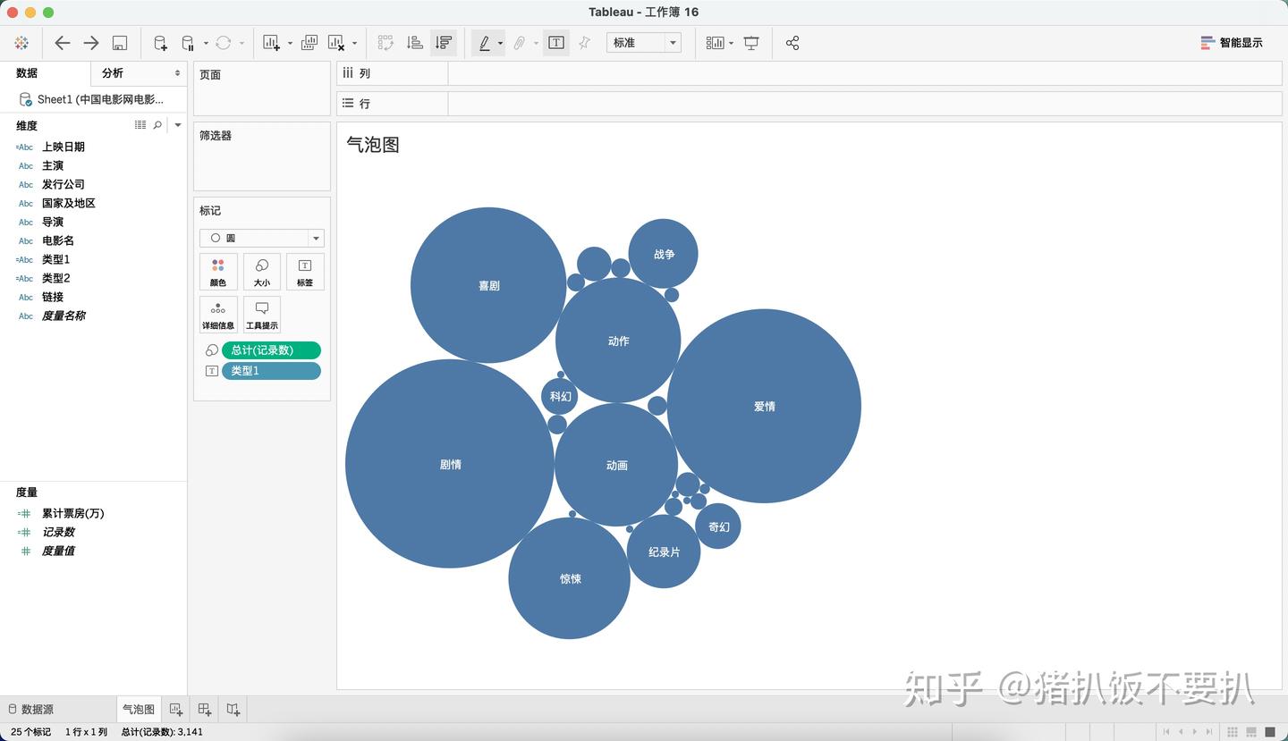
Task: Toggle the dimensions list view icon
Action: (140, 125)
